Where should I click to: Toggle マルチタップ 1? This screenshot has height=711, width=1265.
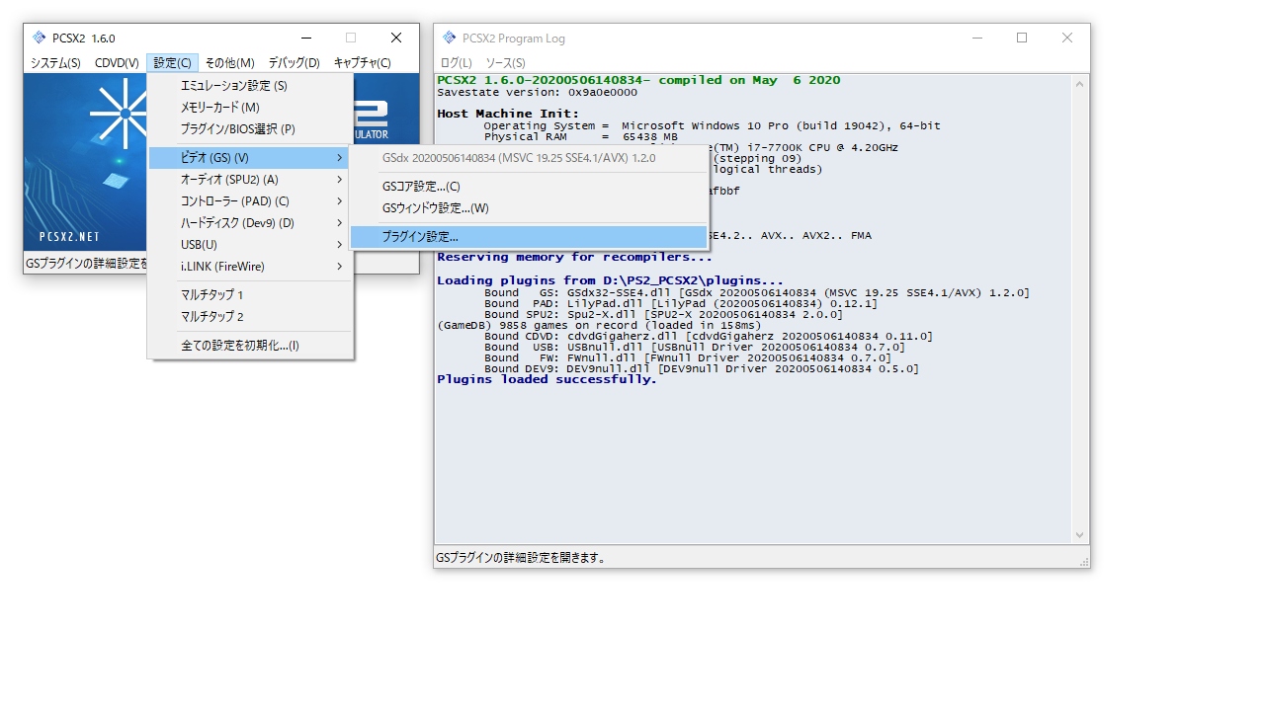[x=250, y=295]
